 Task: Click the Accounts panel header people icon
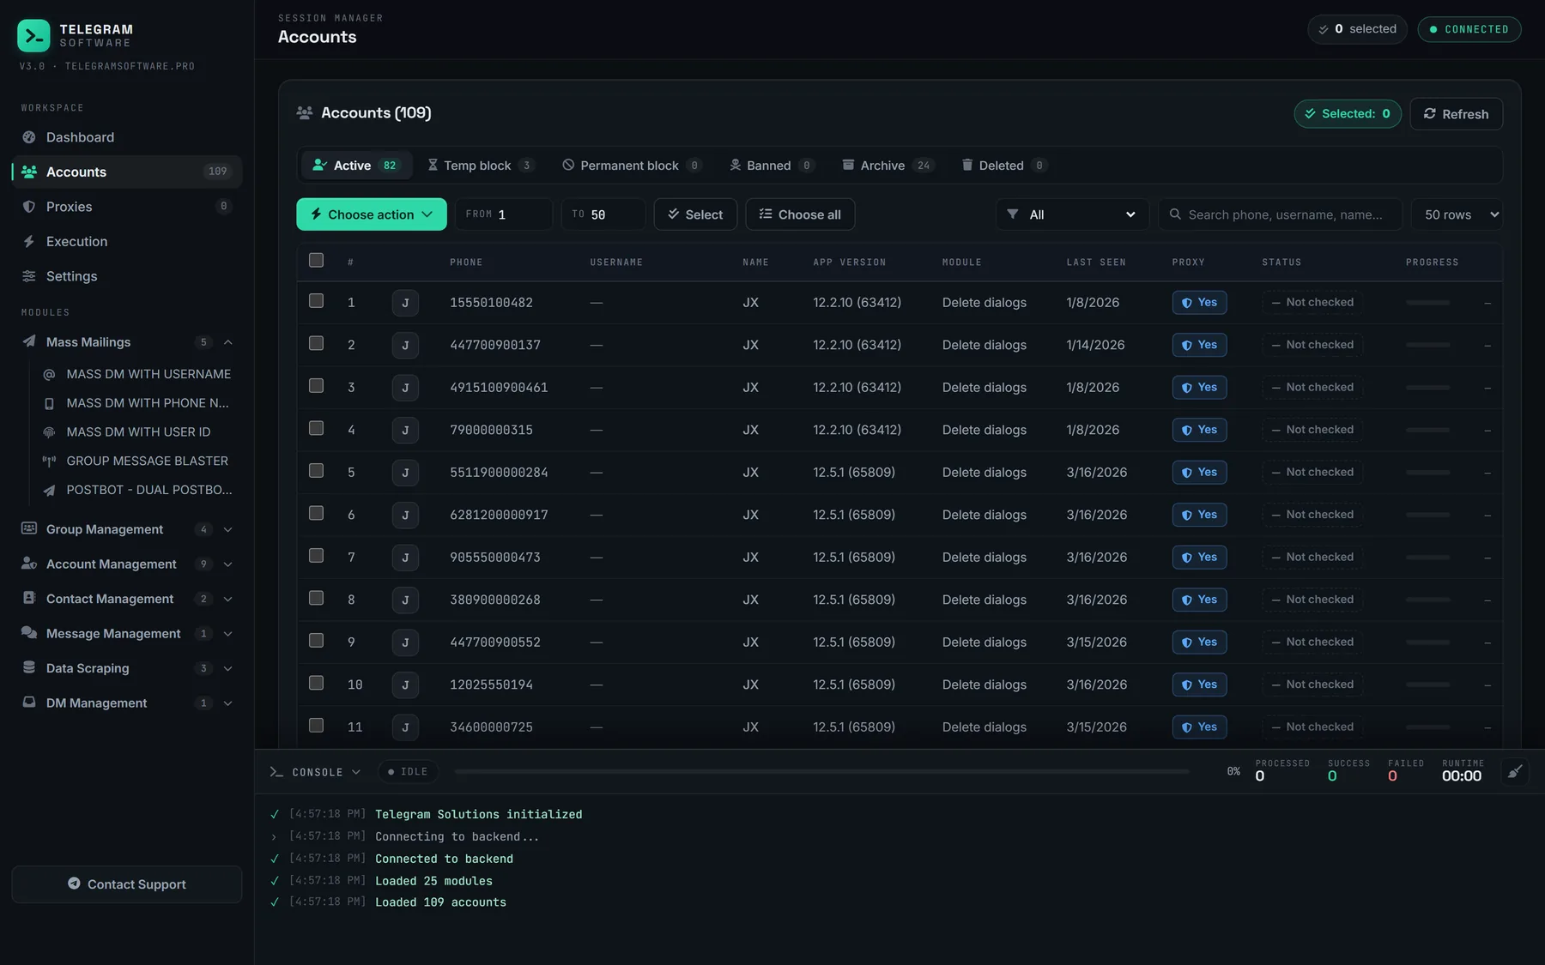point(304,113)
